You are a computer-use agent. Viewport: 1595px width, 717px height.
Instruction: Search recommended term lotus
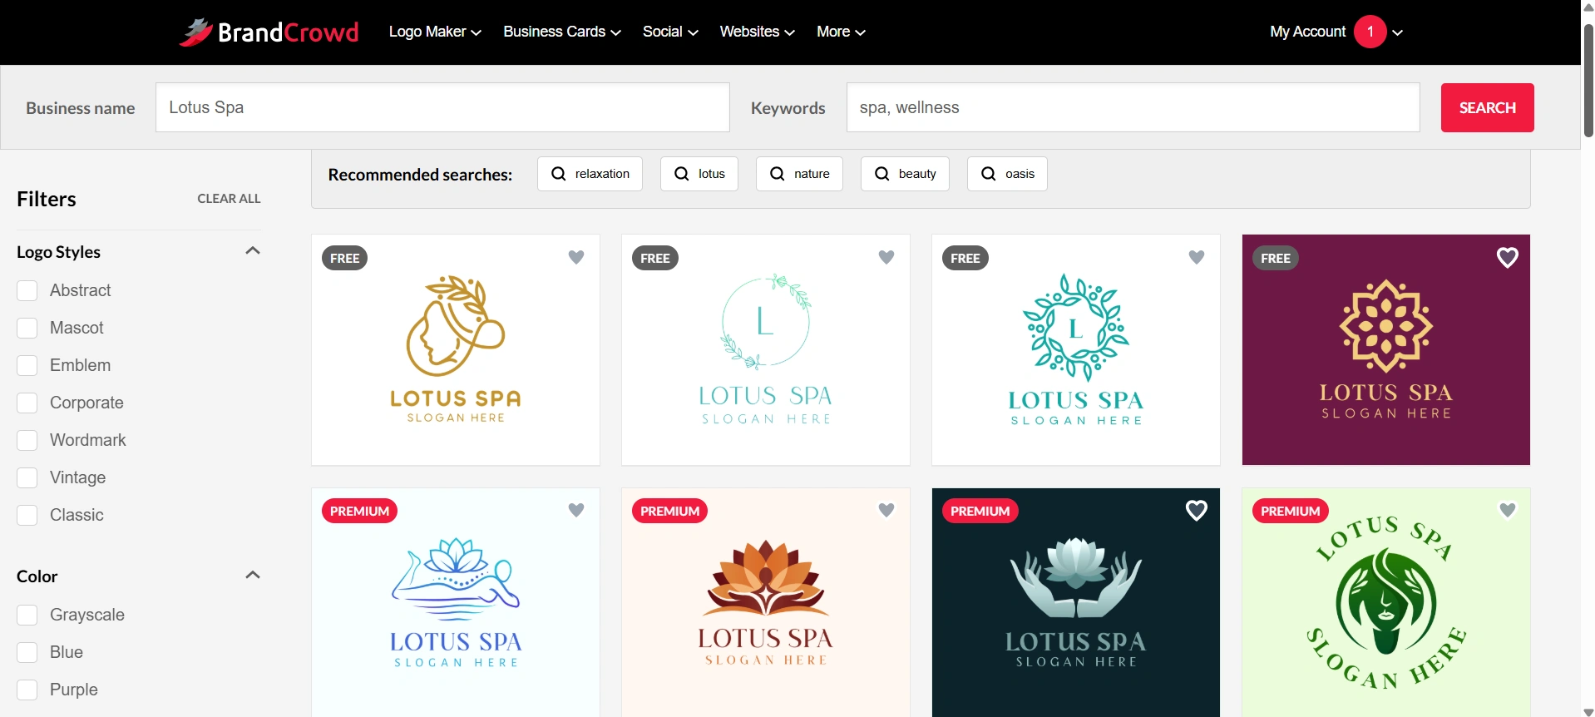pos(699,174)
